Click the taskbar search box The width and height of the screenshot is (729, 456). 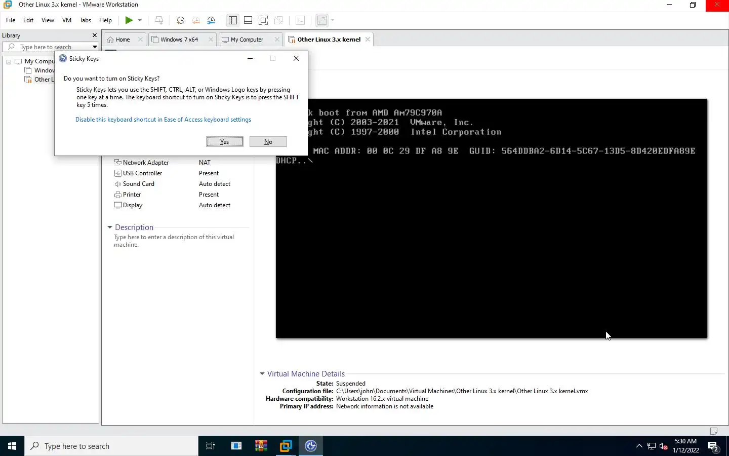coord(111,446)
